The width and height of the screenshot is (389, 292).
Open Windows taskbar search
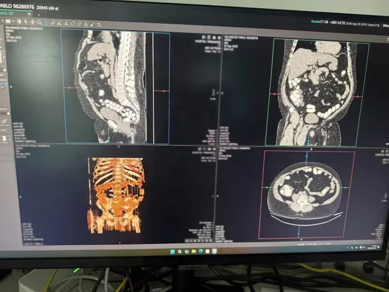pyautogui.click(x=180, y=252)
